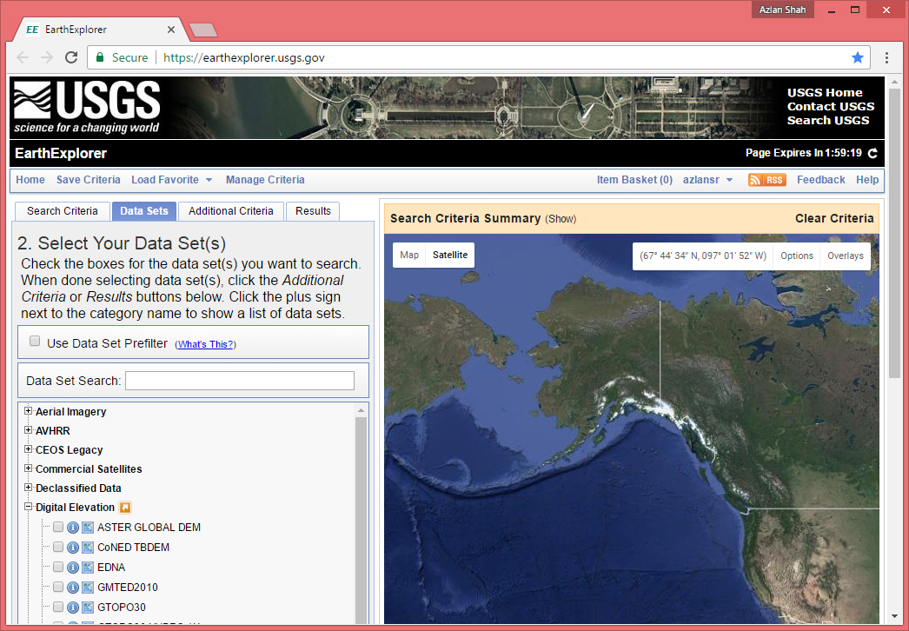Click into the Data Set Search field
Image resolution: width=909 pixels, height=631 pixels.
click(240, 381)
